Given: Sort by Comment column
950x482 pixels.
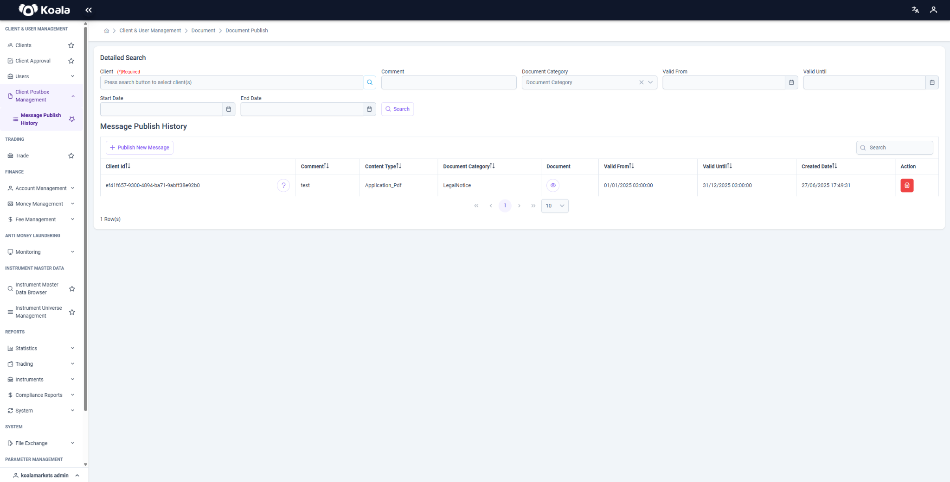Looking at the screenshot, I should pos(327,166).
